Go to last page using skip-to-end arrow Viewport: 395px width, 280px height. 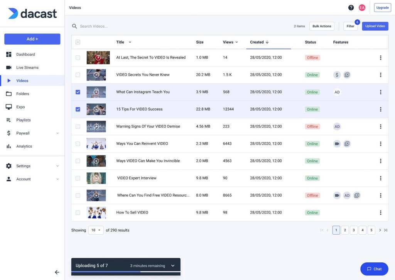pos(385,230)
